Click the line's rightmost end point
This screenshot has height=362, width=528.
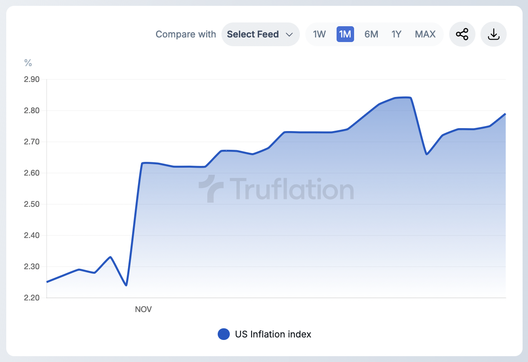(505, 114)
